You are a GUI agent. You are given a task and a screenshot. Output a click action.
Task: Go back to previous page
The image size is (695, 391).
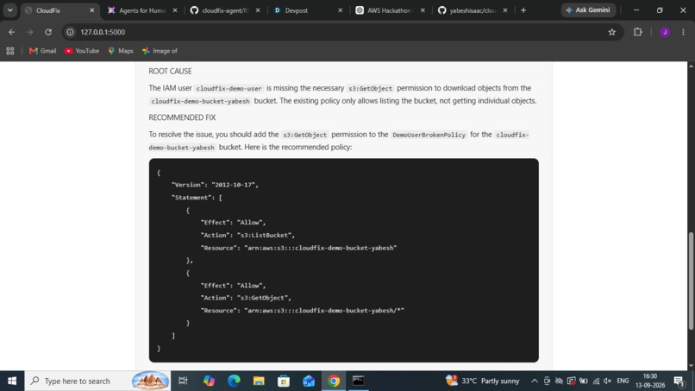click(11, 32)
